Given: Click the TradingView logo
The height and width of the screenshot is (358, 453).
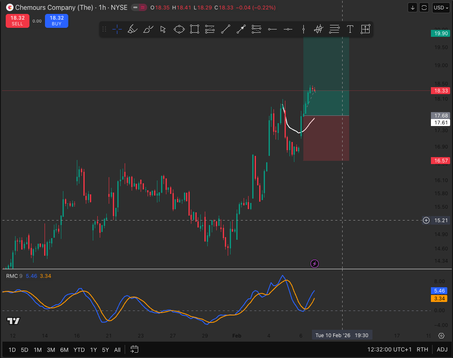Looking at the screenshot, I should click(13, 321).
